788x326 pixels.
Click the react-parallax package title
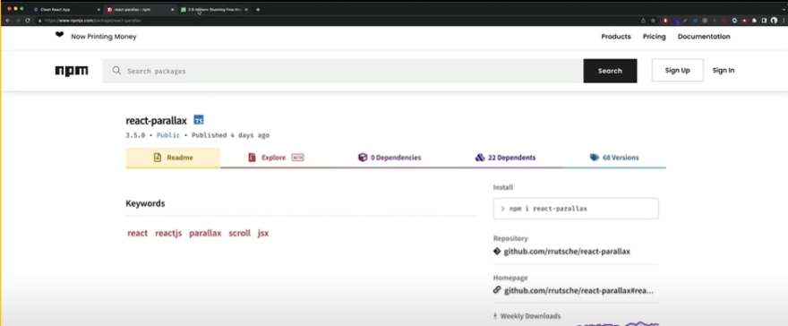157,121
